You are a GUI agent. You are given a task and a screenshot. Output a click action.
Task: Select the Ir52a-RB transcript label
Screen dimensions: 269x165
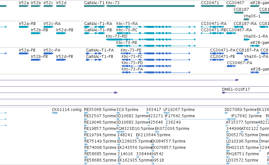click(x=27, y=23)
